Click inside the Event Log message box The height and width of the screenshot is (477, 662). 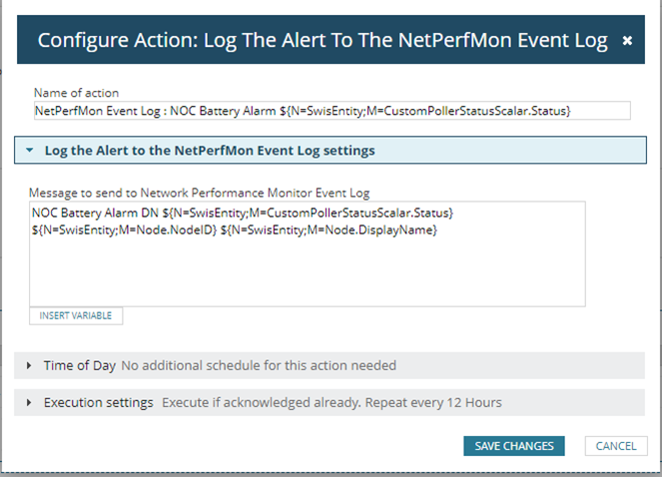(x=307, y=269)
